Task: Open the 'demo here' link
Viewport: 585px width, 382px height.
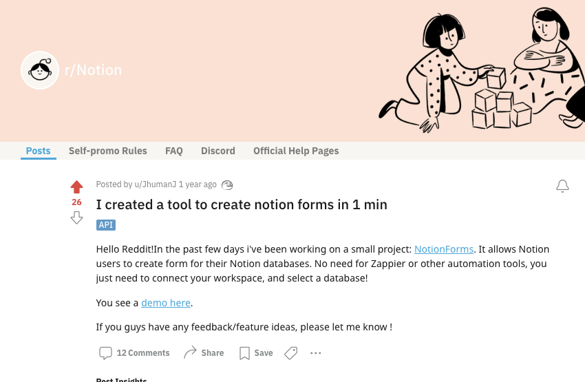Action: pyautogui.click(x=166, y=303)
